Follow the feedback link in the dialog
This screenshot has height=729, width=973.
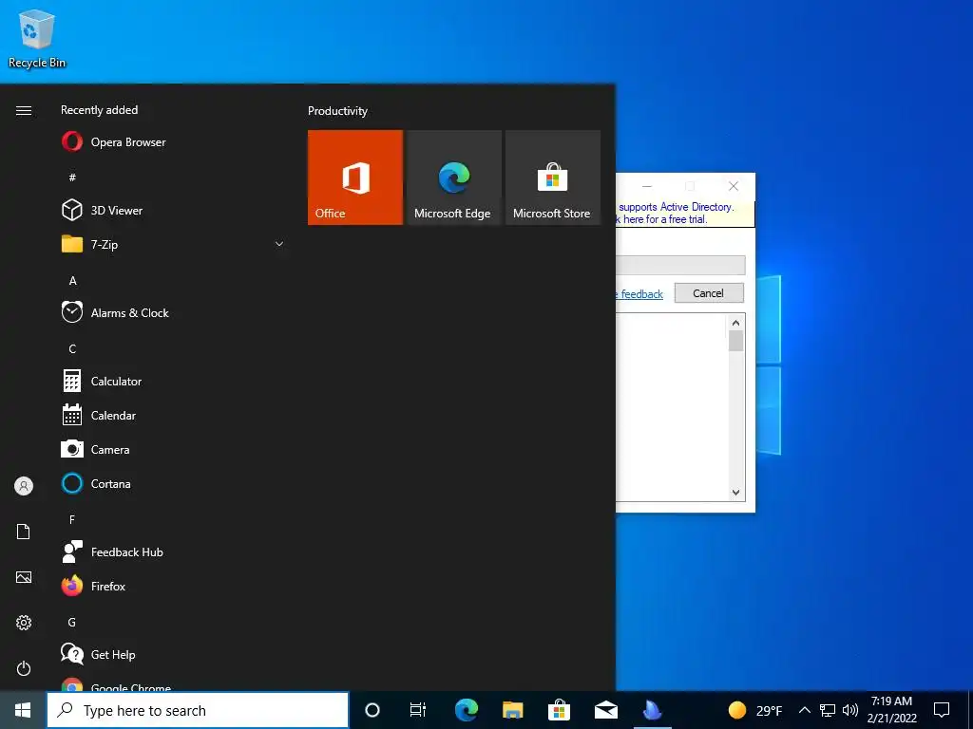(639, 294)
